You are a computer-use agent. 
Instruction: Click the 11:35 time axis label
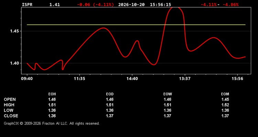pyautogui.click(x=79, y=79)
